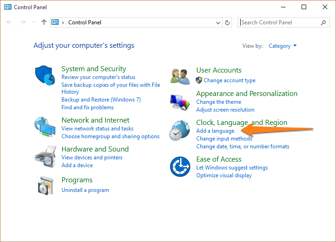
Task: Open Change account type link
Action: 229,80
